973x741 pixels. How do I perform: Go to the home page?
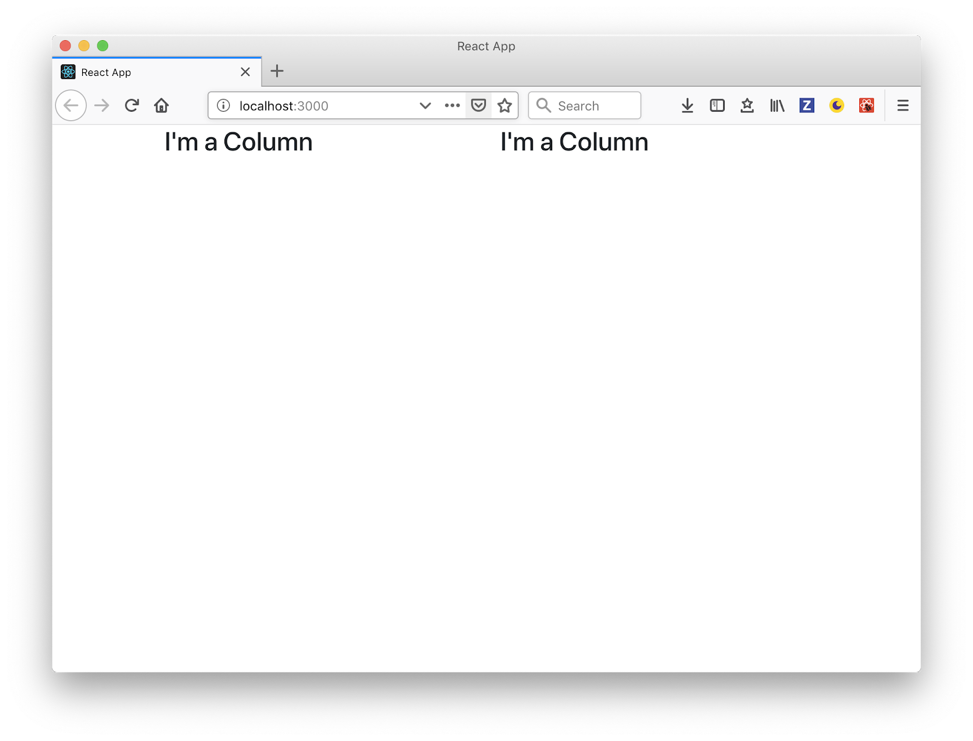point(161,106)
